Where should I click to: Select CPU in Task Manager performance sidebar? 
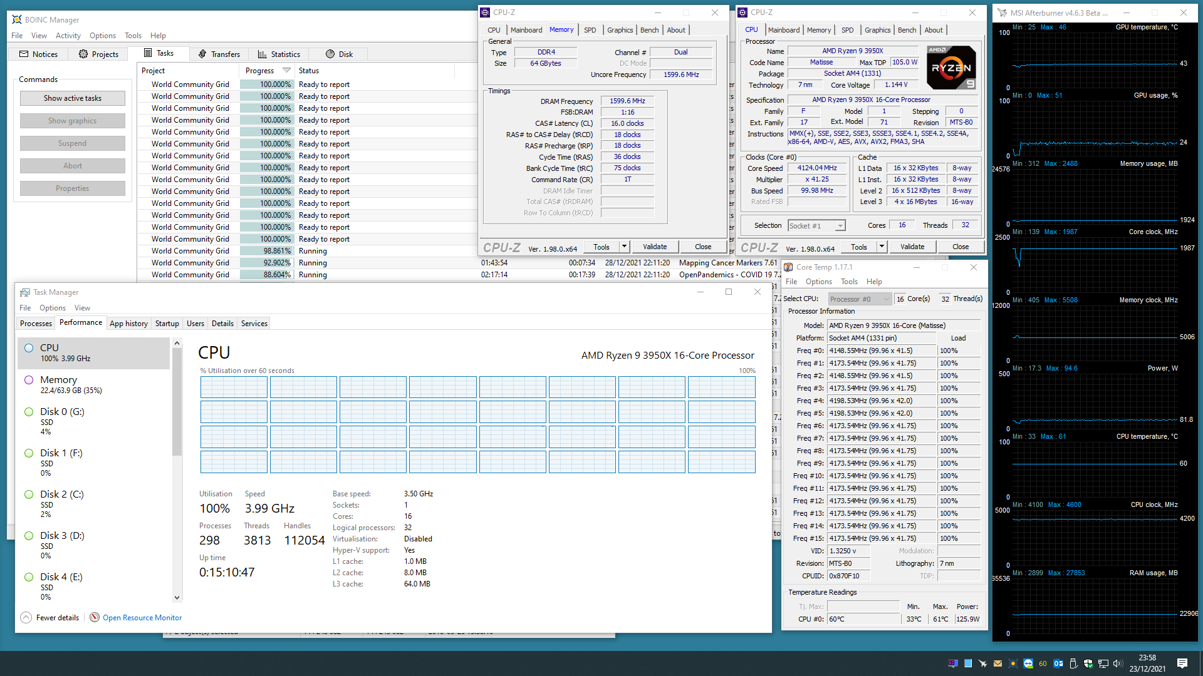point(94,353)
